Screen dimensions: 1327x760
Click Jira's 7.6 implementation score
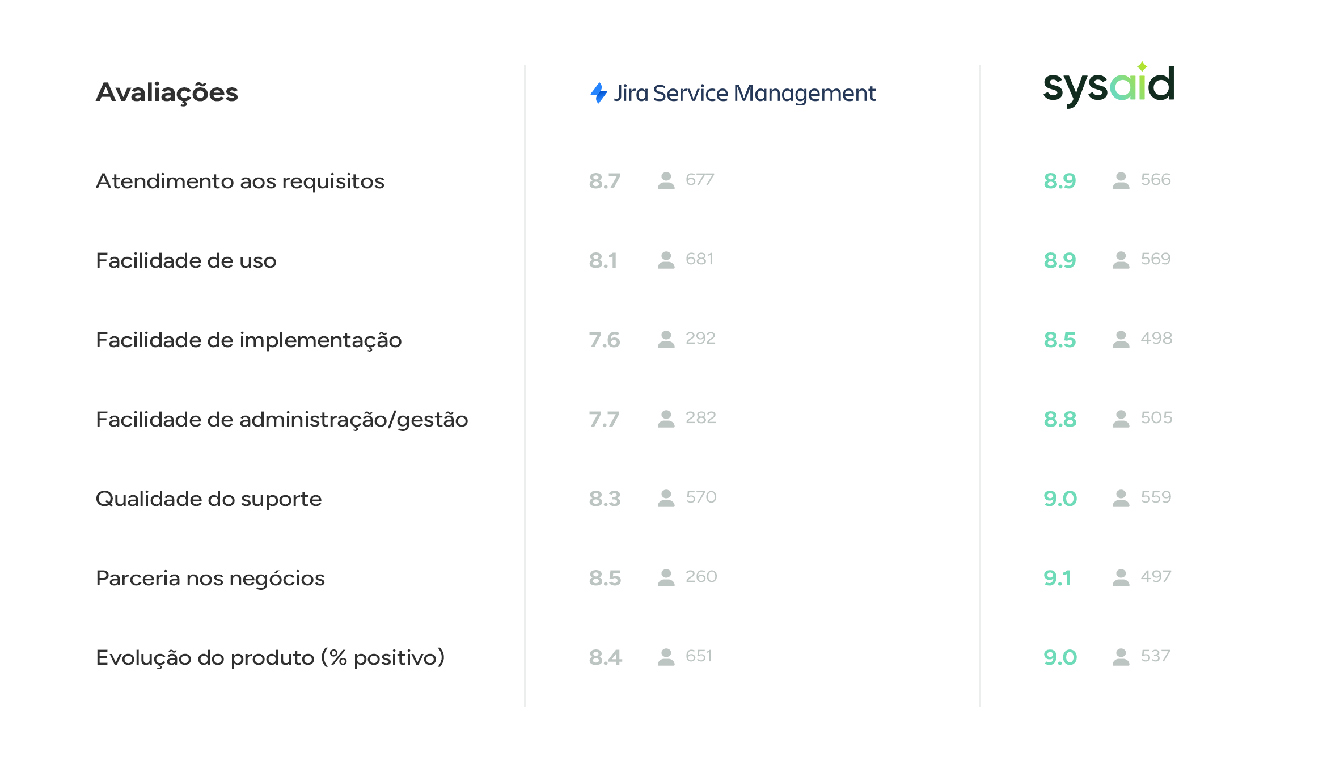tap(605, 340)
